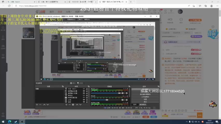Toggle visibility of the audio input capture source

[x=84, y=93]
